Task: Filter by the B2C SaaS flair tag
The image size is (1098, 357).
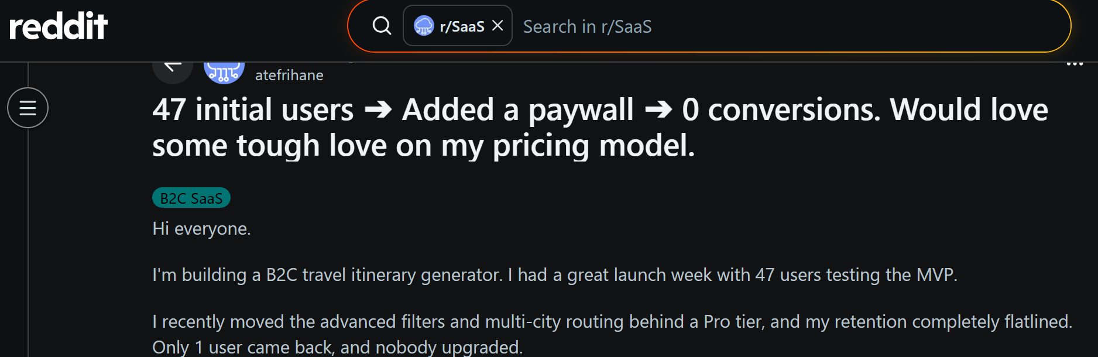Action: point(191,198)
